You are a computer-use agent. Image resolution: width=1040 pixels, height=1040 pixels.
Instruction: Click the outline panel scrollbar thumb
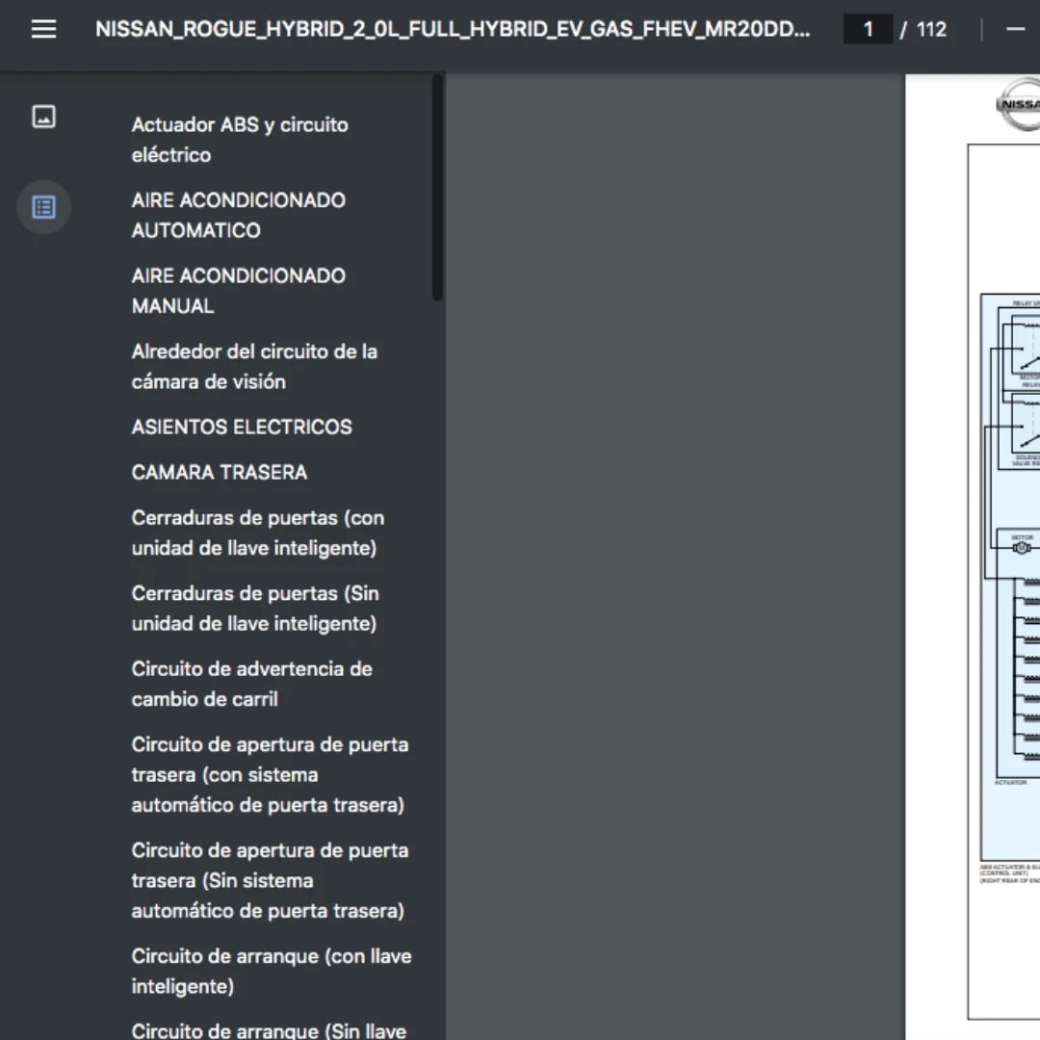pos(437,188)
